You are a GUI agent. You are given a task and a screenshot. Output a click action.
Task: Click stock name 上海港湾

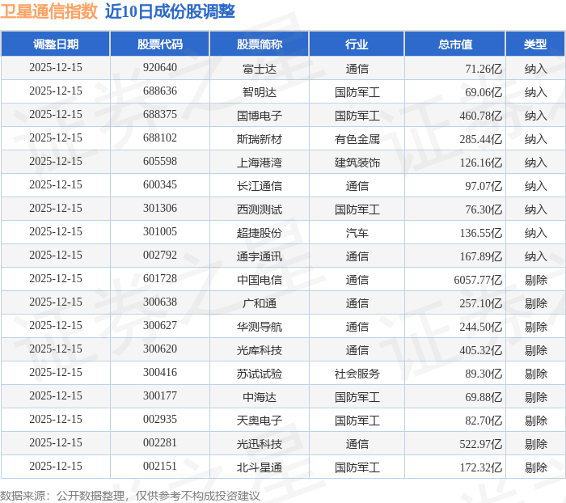tap(260, 163)
